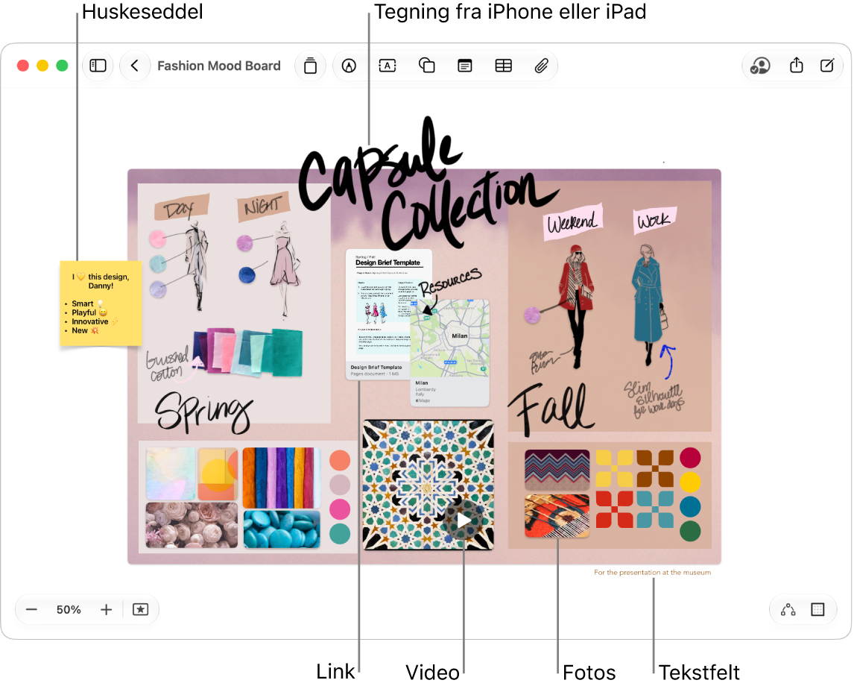Image resolution: width=854 pixels, height=686 pixels.
Task: Select the dark green color circle
Action: tap(690, 531)
